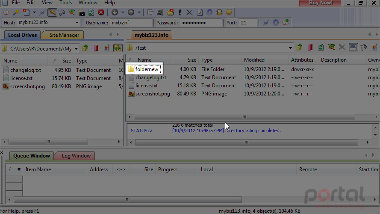Open the Download options dropdown arrow
380x214 pixels.
(123, 12)
